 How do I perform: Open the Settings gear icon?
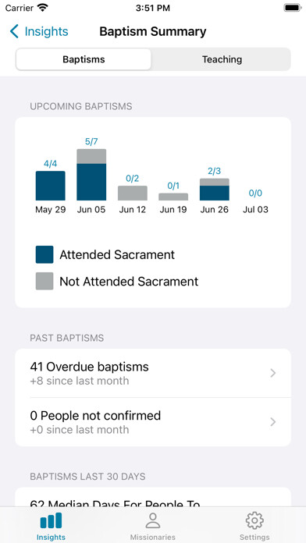254,520
